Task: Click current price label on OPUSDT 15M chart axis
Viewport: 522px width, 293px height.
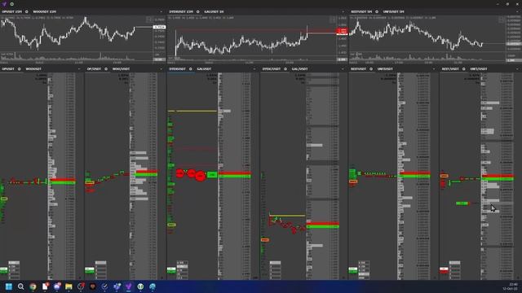Action: tap(160, 27)
